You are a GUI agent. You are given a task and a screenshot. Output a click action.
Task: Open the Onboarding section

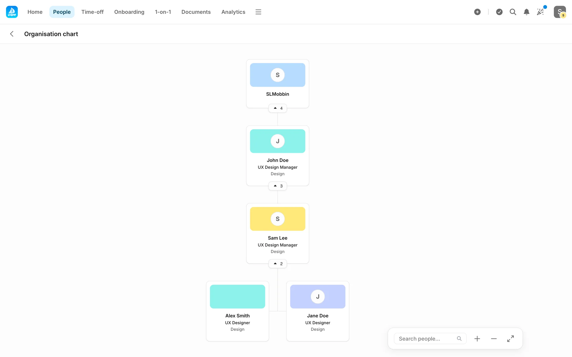[x=129, y=12]
